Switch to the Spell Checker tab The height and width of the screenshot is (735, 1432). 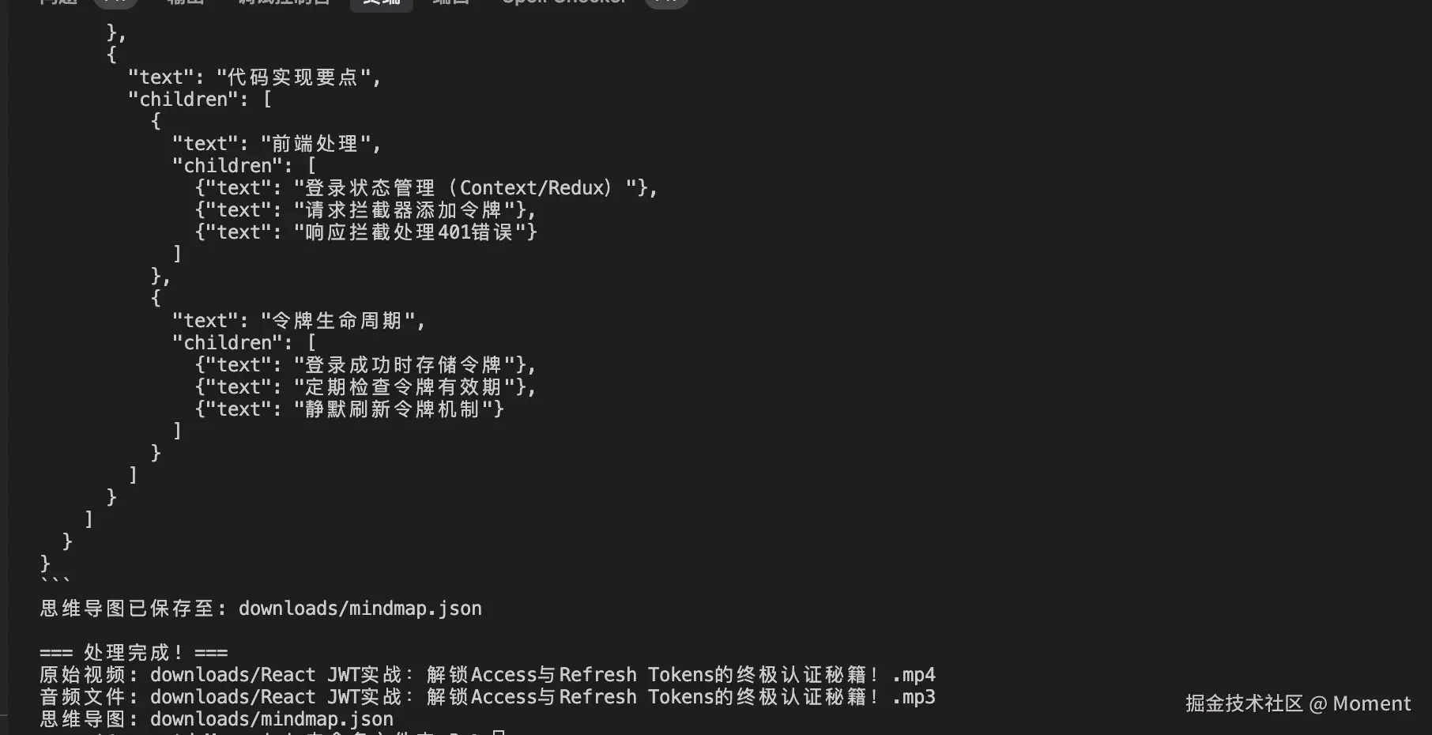pos(564,2)
